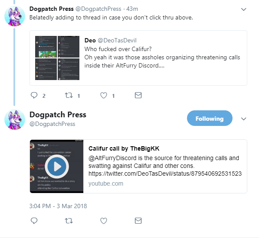
Task: Play the Califur call video
Action: 57,167
